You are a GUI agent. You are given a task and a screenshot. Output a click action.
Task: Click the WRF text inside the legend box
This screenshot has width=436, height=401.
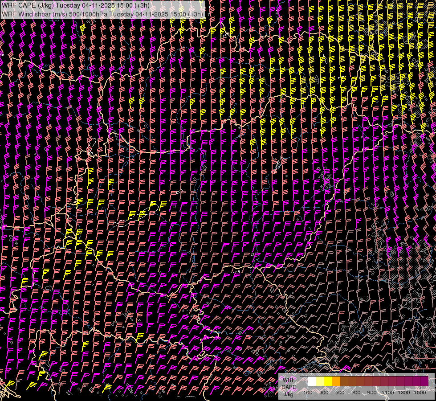pos(289,380)
